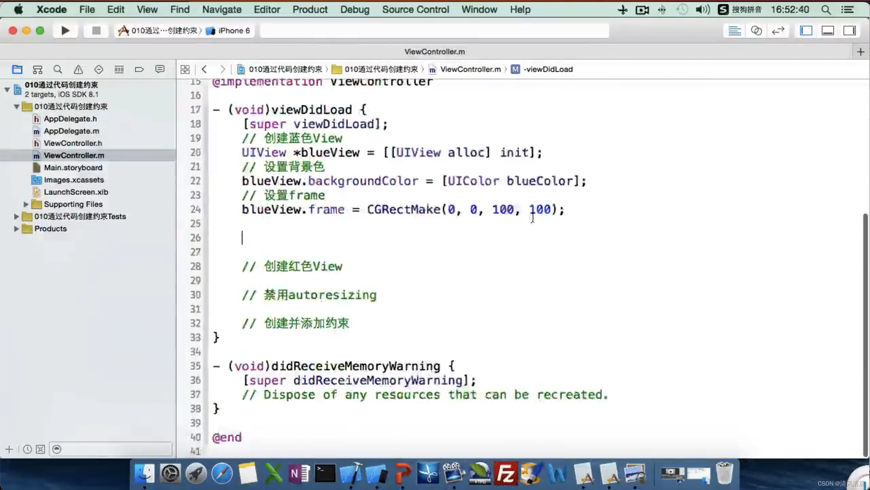870x490 pixels.
Task: Choose the iPhone 6 destination
Action: coord(229,31)
